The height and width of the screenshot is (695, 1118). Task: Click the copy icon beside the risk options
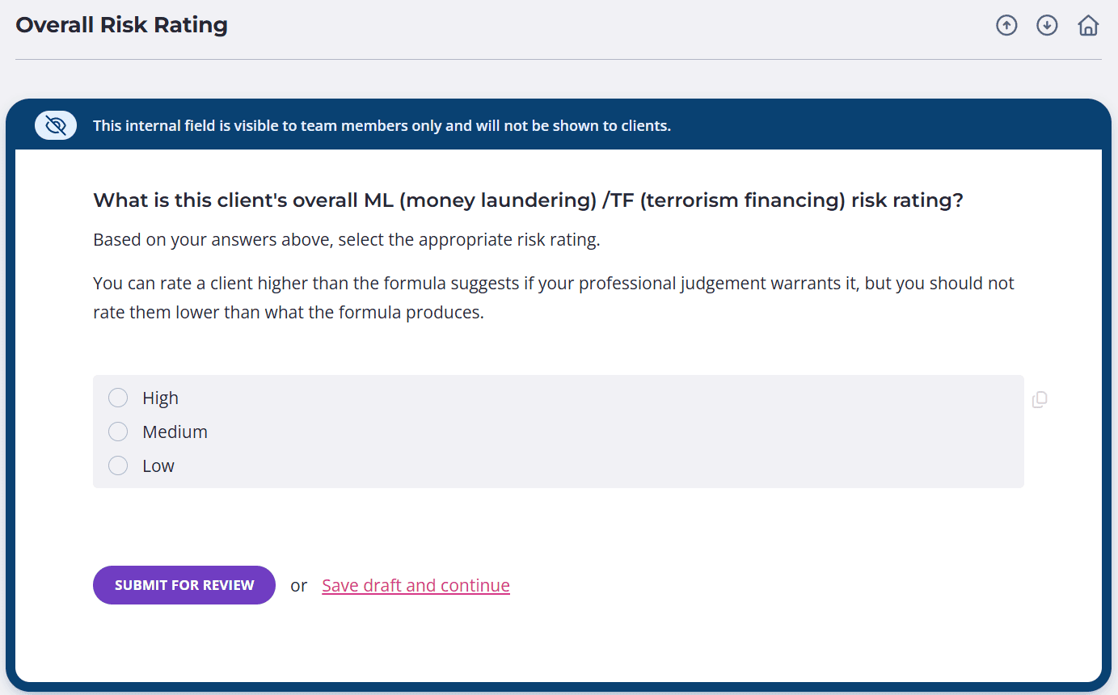(1040, 399)
